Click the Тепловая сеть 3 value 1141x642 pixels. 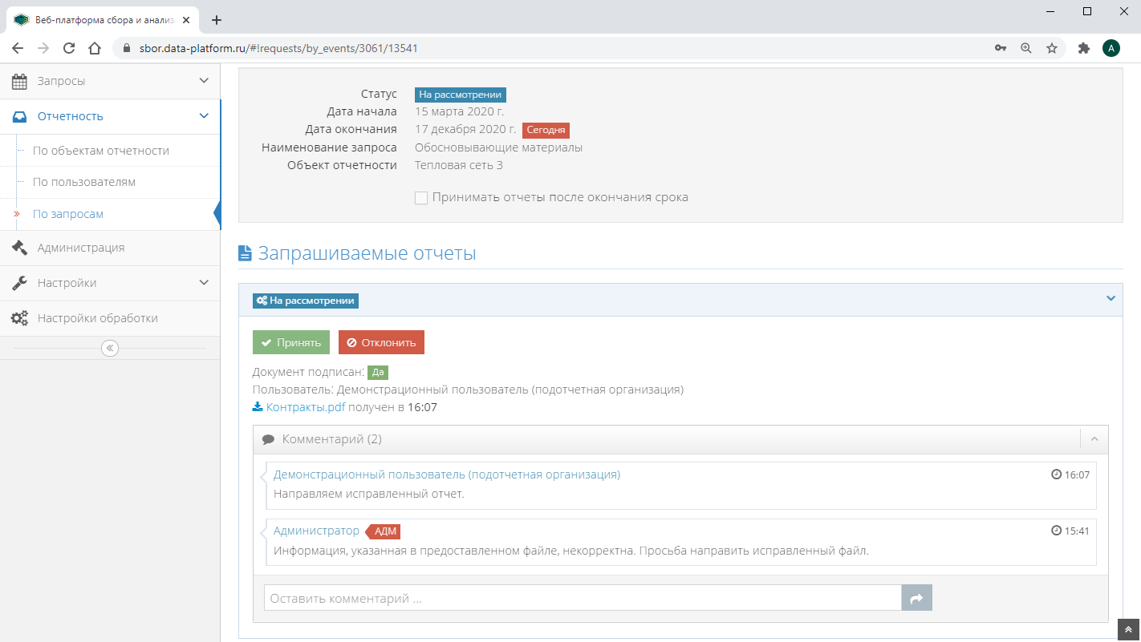coord(459,165)
